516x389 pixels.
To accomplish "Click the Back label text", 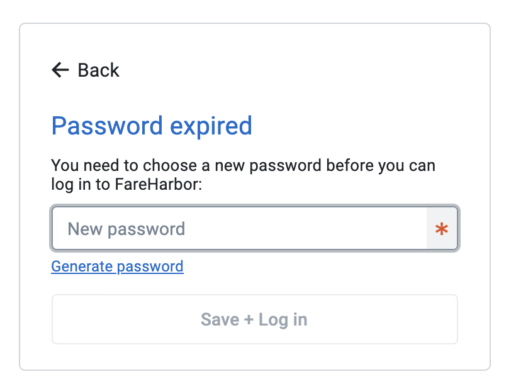I will 98,70.
